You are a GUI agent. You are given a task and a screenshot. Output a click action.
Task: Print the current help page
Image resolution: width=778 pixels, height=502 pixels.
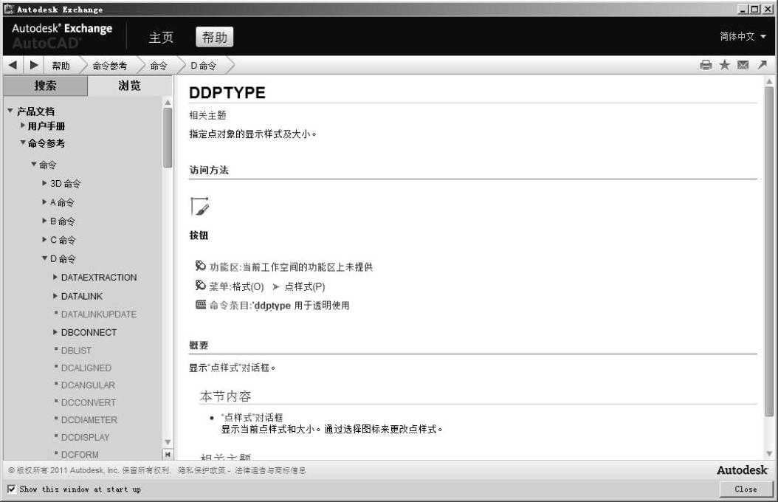point(706,65)
